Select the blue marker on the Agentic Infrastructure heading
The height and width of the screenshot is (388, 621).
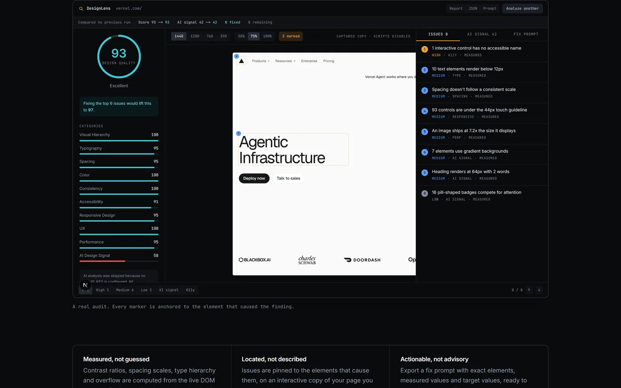239,133
